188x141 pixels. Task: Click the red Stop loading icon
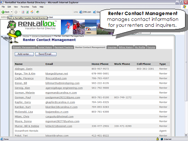pos(23,12)
